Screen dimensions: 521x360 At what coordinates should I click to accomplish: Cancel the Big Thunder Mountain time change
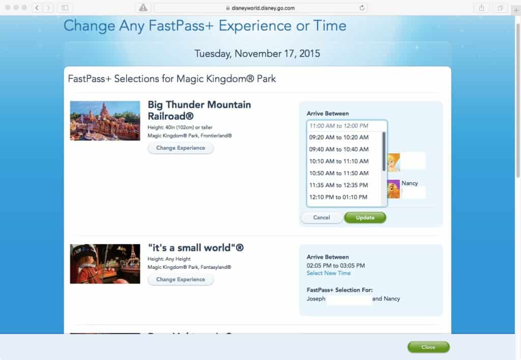pos(322,217)
